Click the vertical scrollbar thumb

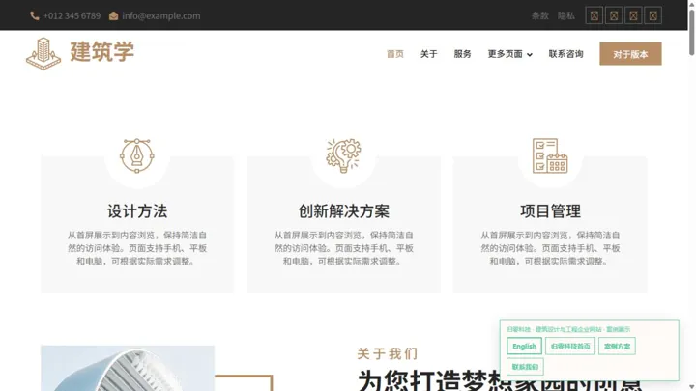pyautogui.click(x=691, y=31)
